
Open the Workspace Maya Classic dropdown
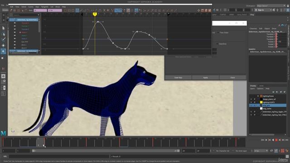pos(271,6)
